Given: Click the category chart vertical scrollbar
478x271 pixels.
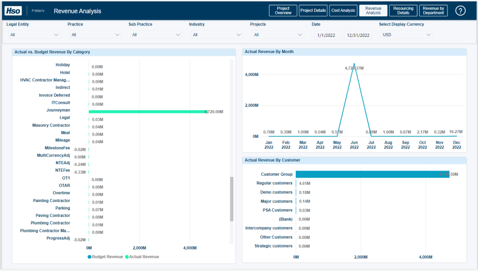Looking at the screenshot, I should tap(232, 199).
